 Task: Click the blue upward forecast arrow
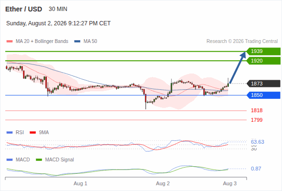tap(238, 67)
